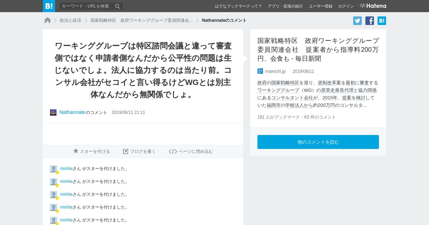Open アプリ・拡張の紹介 link

coord(285,6)
